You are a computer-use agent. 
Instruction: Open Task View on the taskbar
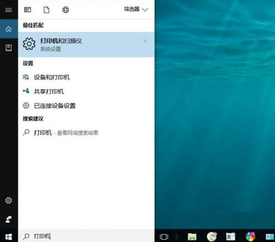click(x=164, y=236)
